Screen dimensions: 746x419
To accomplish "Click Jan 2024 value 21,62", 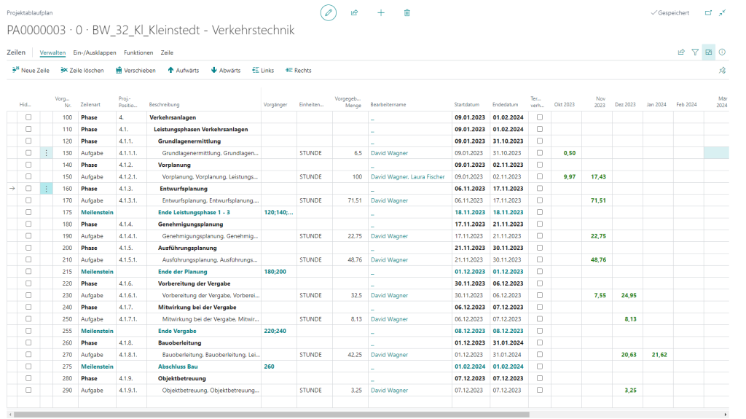I will (x=659, y=355).
